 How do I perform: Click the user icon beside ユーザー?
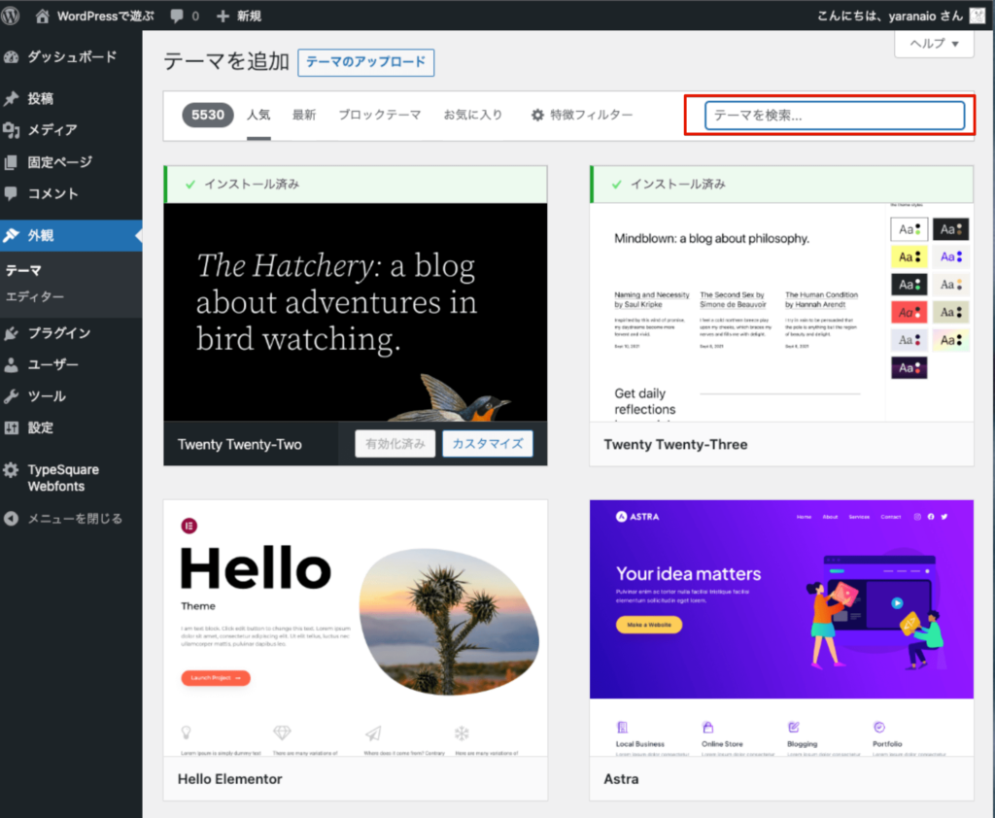point(12,365)
